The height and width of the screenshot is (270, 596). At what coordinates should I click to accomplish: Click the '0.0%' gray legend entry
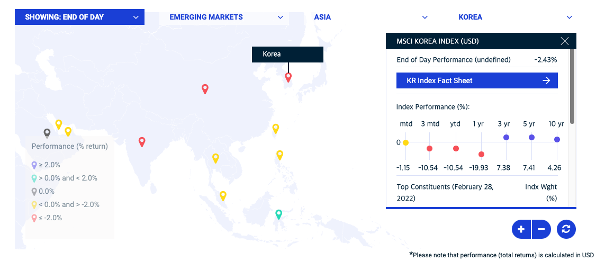[43, 191]
